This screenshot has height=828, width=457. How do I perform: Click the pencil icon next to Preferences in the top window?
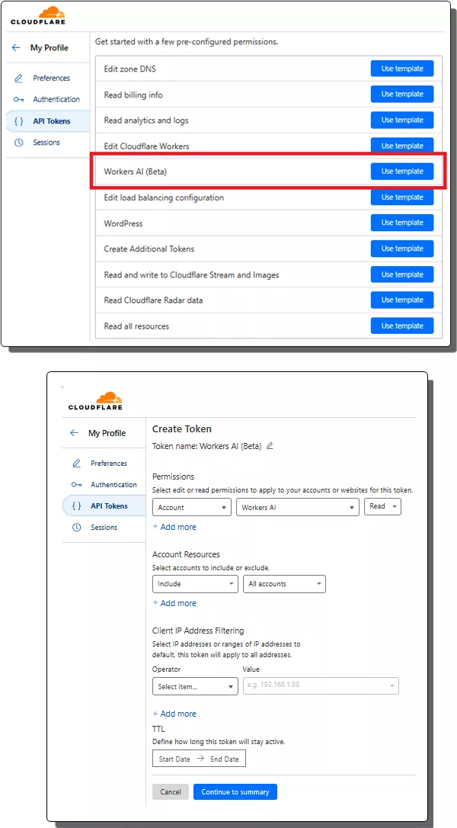(19, 79)
